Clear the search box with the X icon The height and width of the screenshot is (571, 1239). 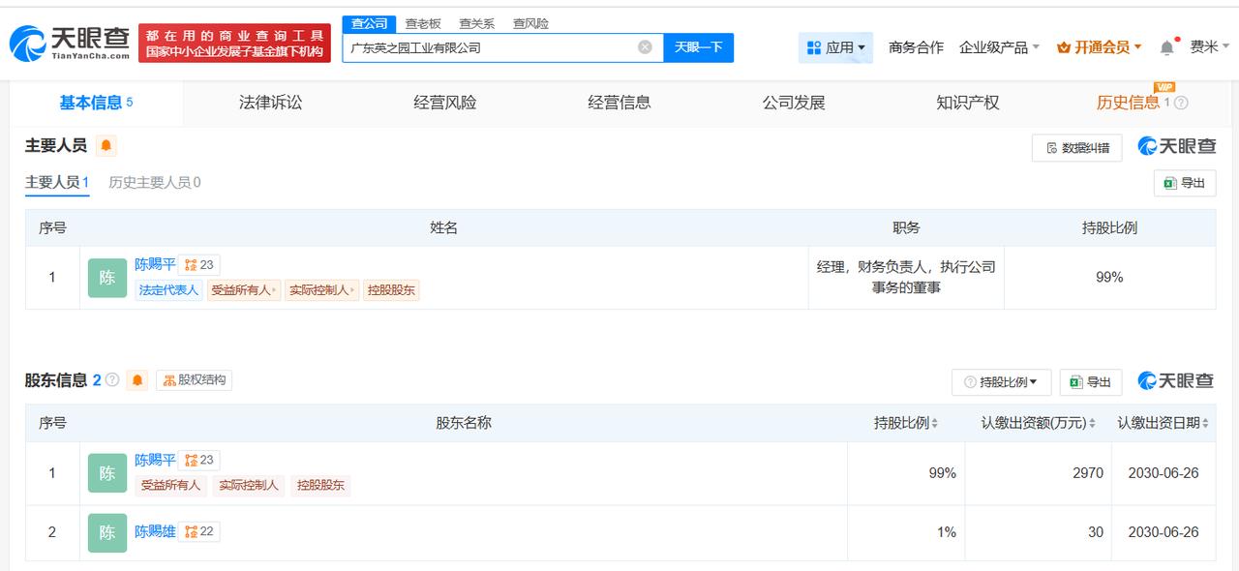pyautogui.click(x=645, y=46)
